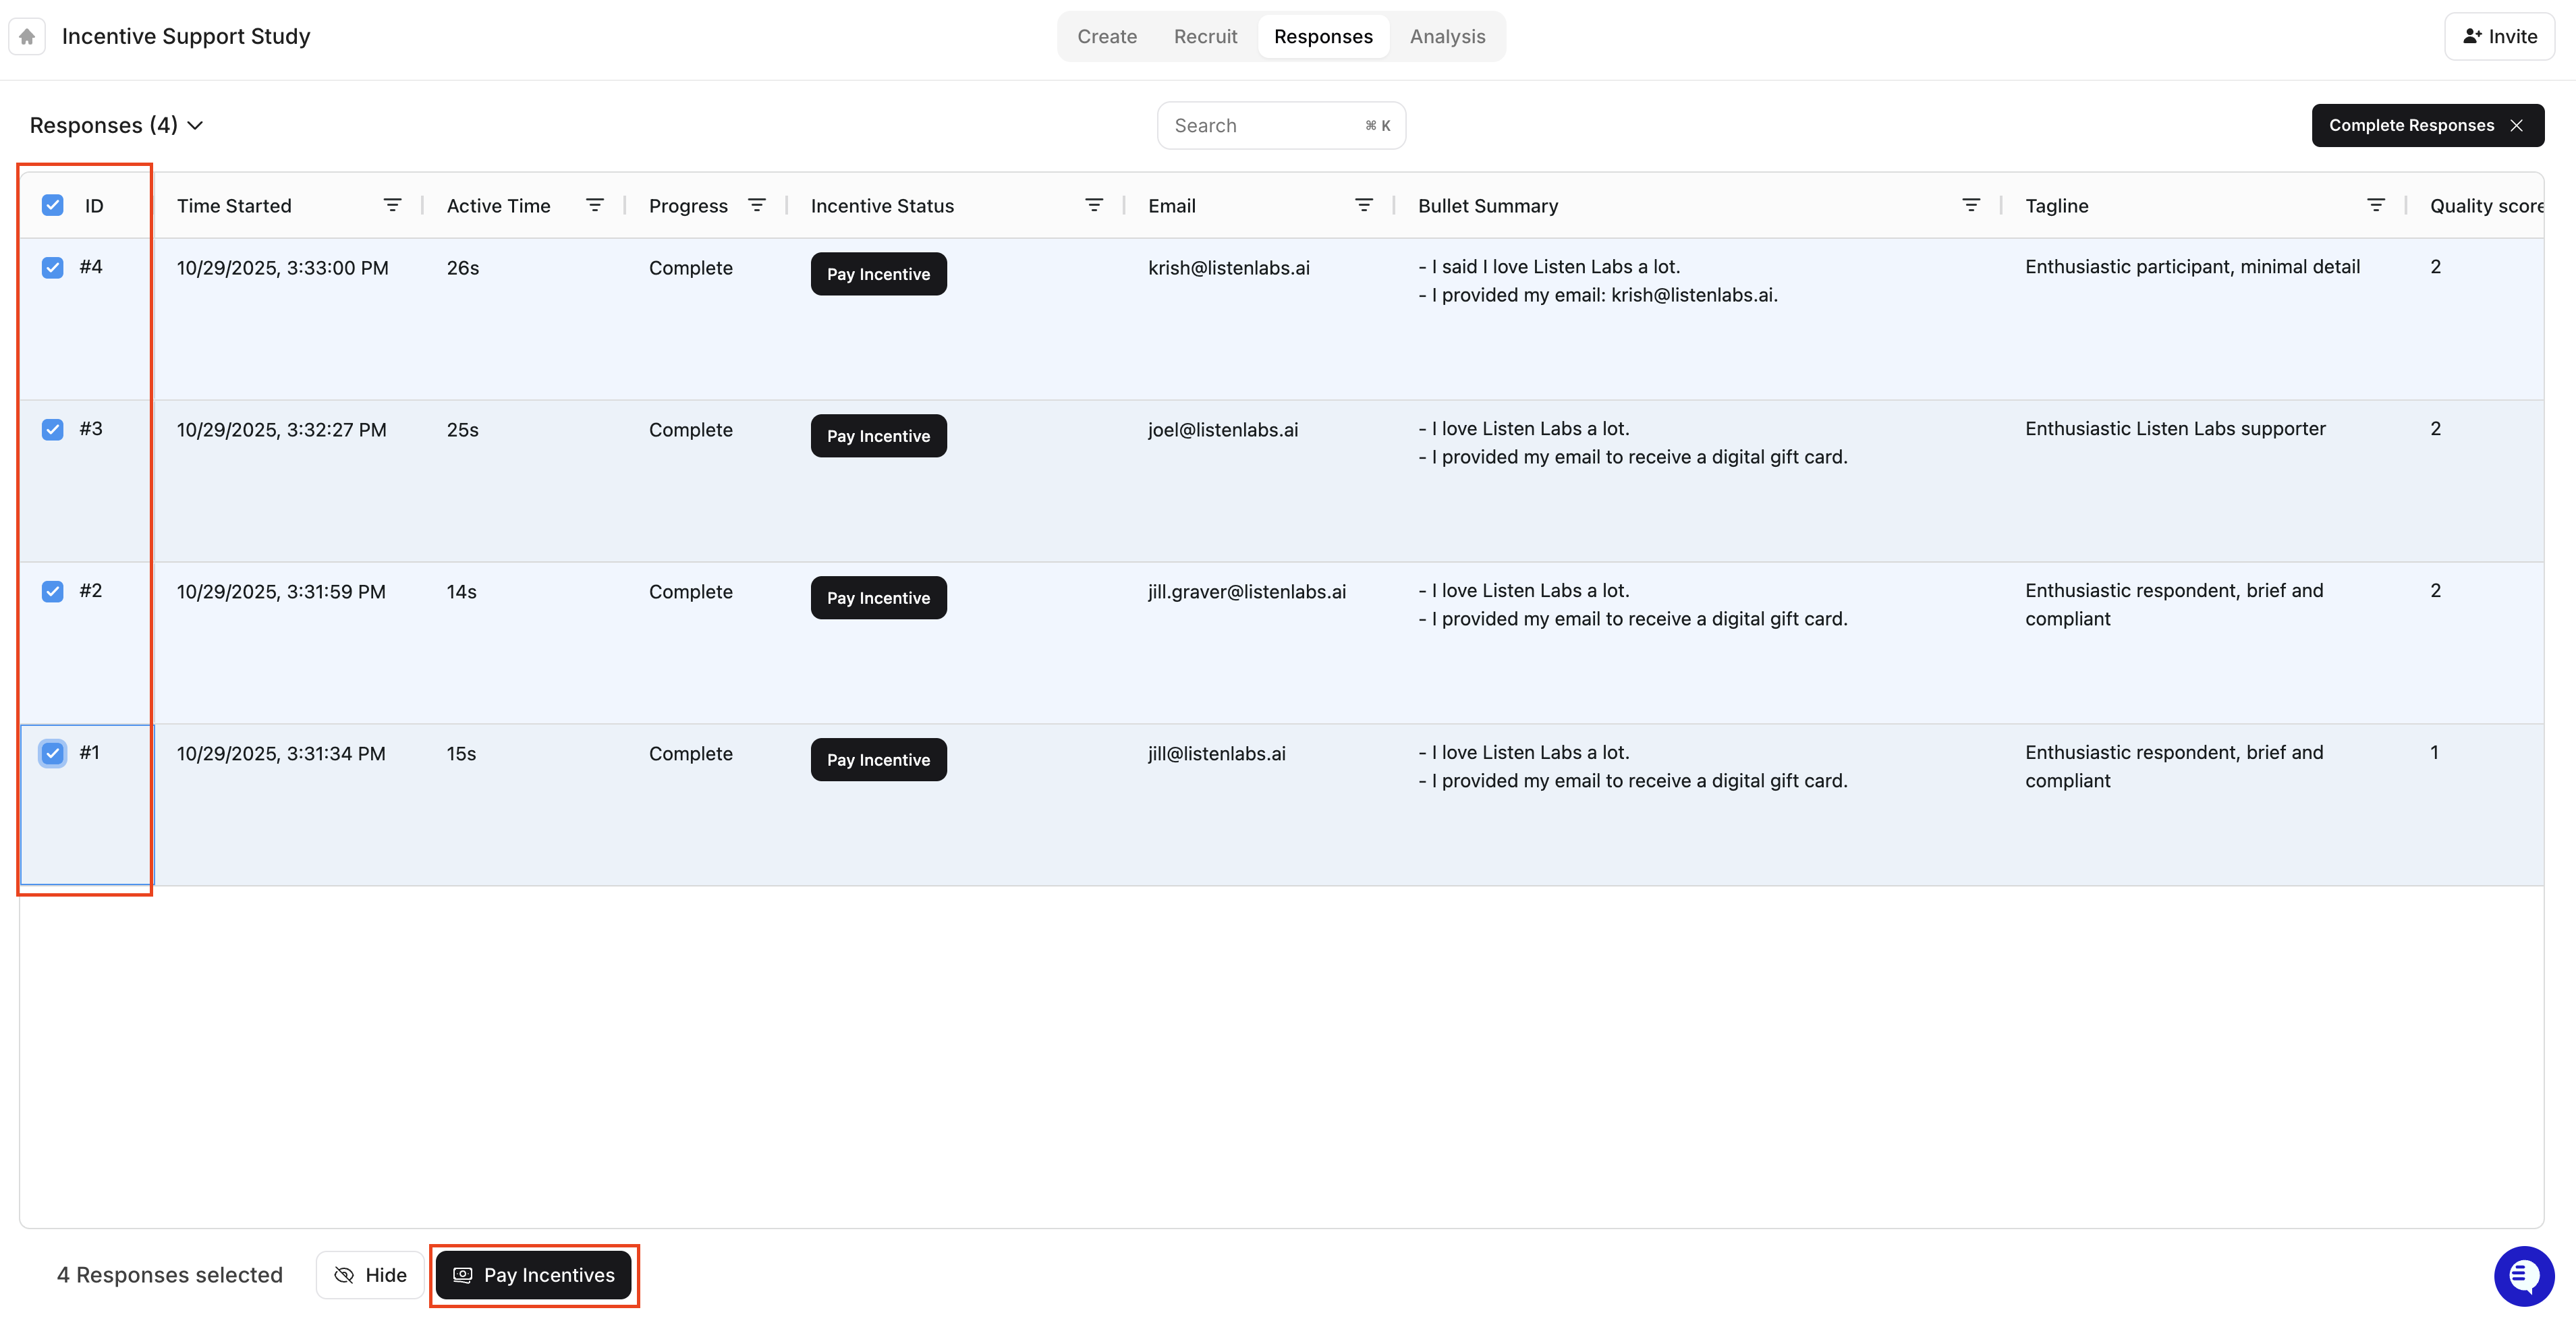Click the Incentive Status filter icon
The width and height of the screenshot is (2576, 1325).
[1094, 205]
